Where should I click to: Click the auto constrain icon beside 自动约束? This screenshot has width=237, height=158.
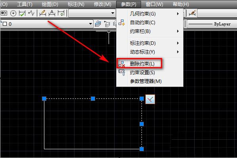(122, 23)
